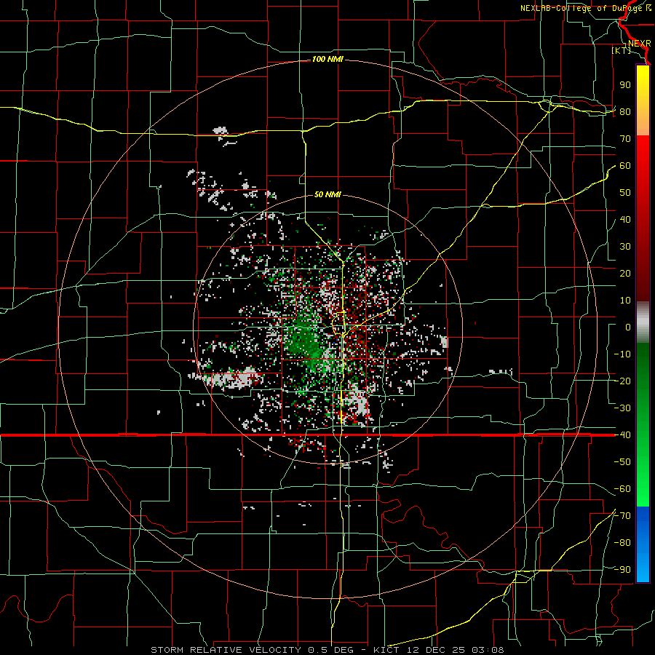Click the positive 20 value on the velocity scale
Image resolution: width=655 pixels, height=655 pixels.
click(625, 274)
